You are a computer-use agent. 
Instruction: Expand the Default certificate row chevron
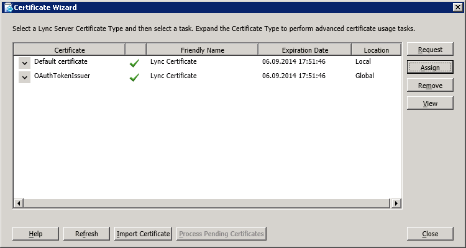pyautogui.click(x=24, y=63)
